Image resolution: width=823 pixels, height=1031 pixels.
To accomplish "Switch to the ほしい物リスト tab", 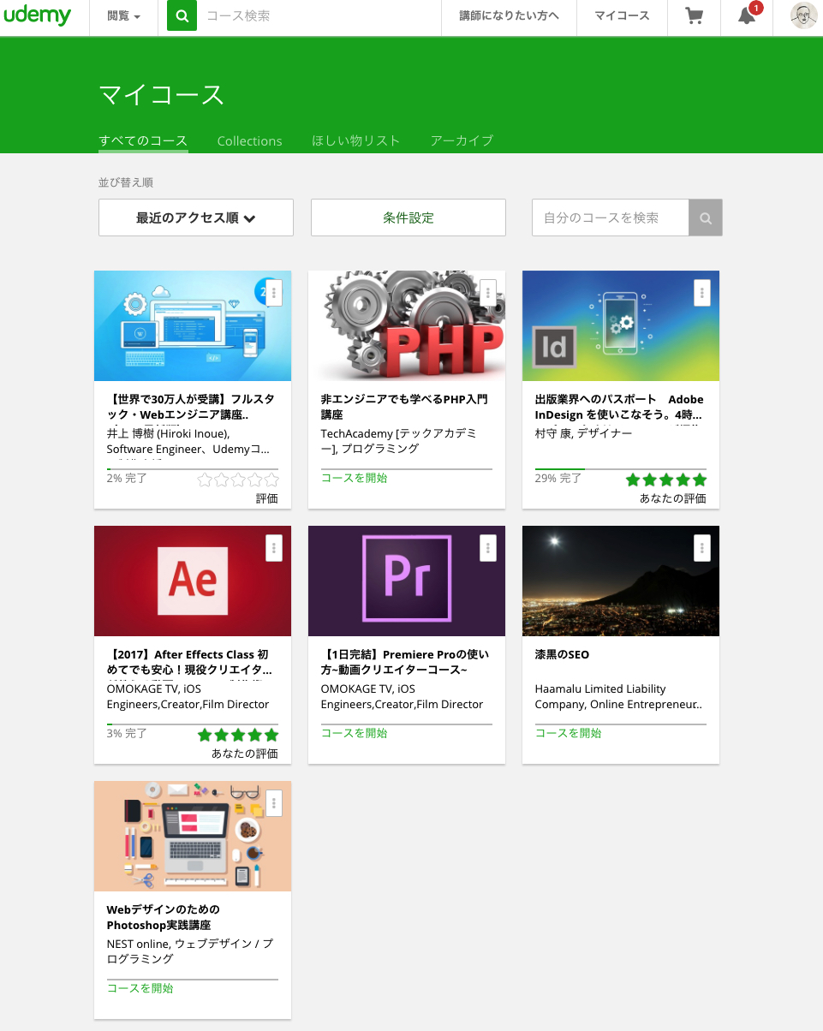I will pos(356,141).
